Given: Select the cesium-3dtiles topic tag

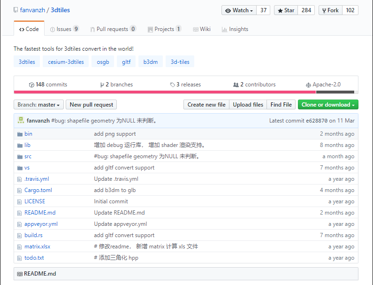Looking at the screenshot, I should tap(66, 62).
